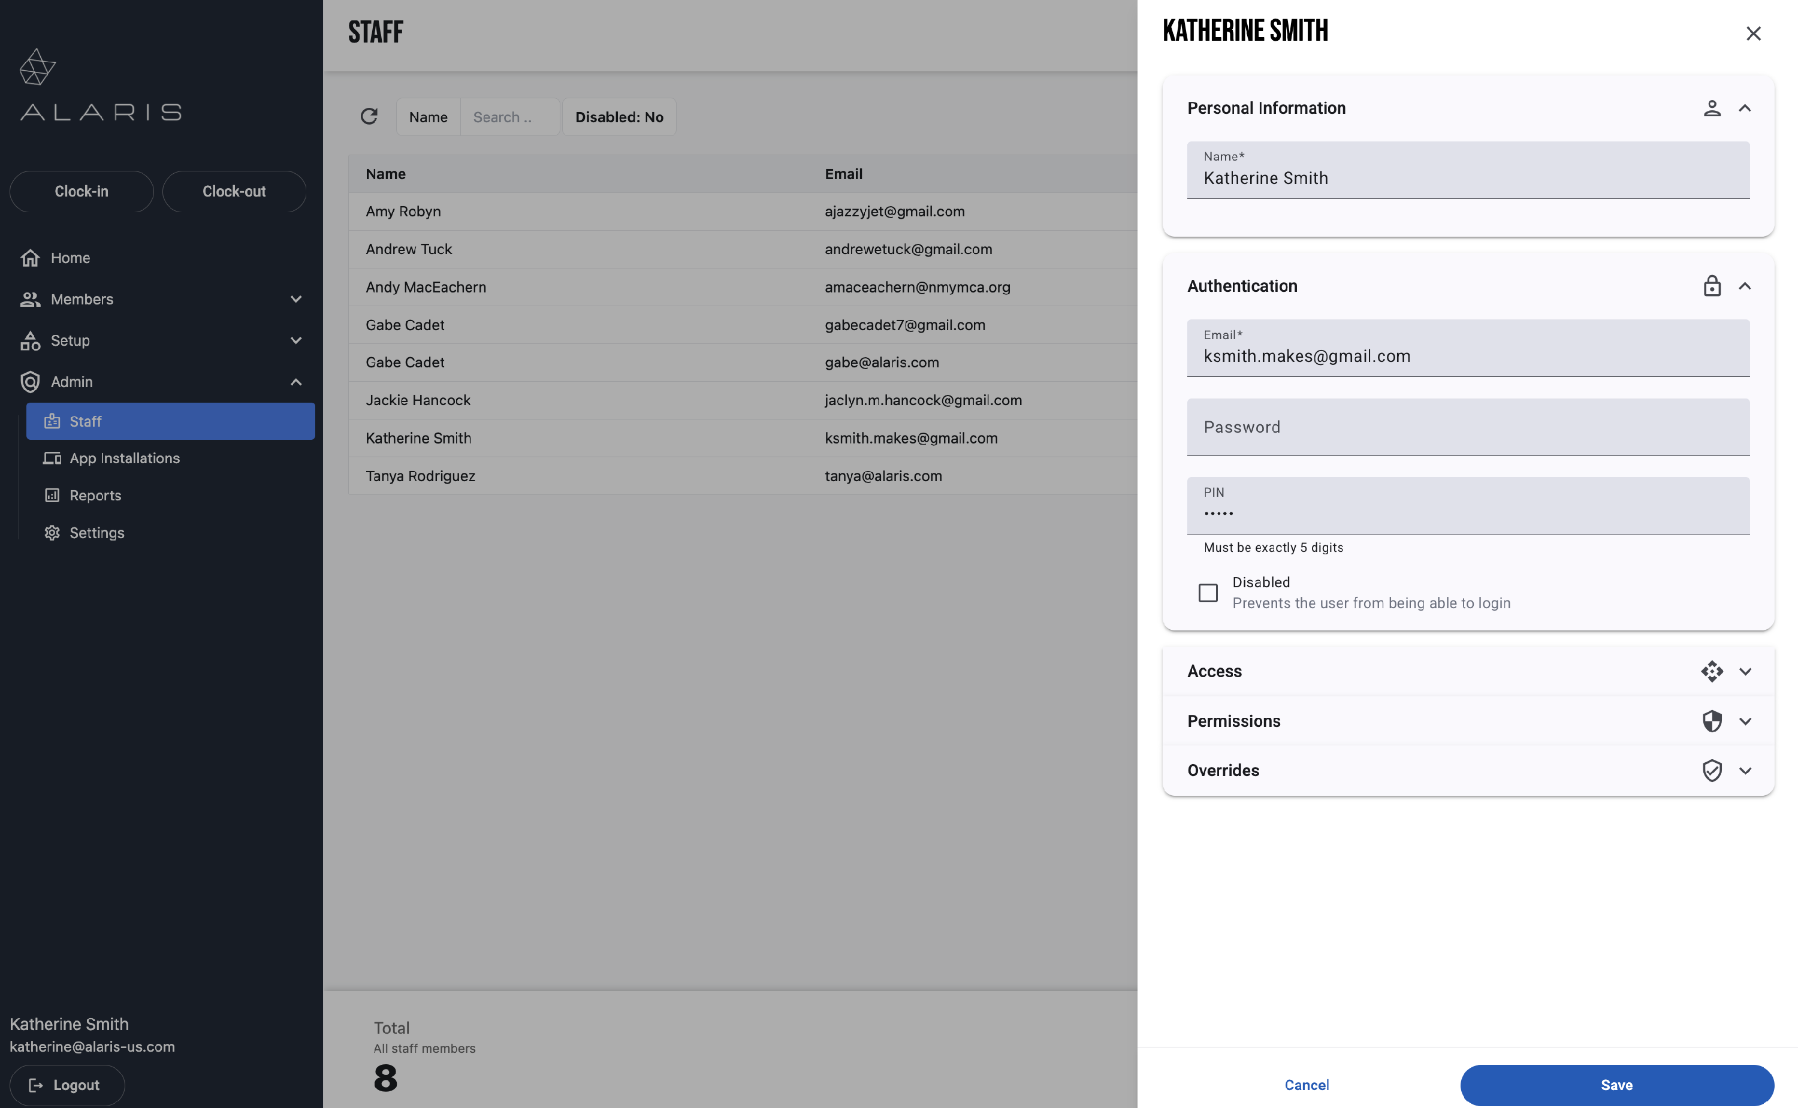Click the Settings gear icon in Admin menu
1798x1108 pixels.
click(52, 533)
